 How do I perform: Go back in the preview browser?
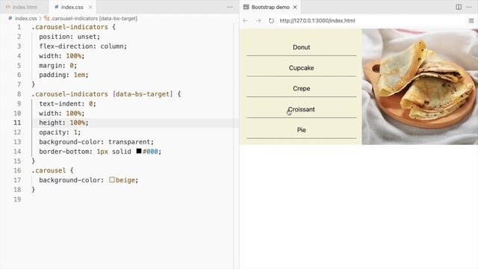246,21
